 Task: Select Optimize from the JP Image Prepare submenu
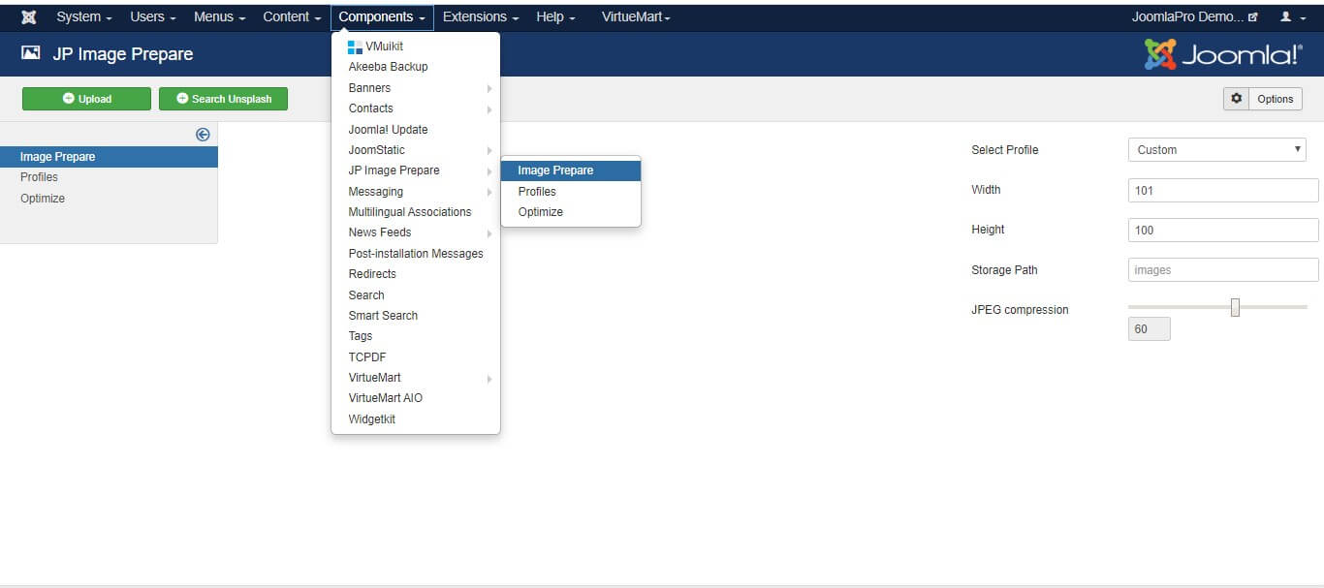(541, 212)
